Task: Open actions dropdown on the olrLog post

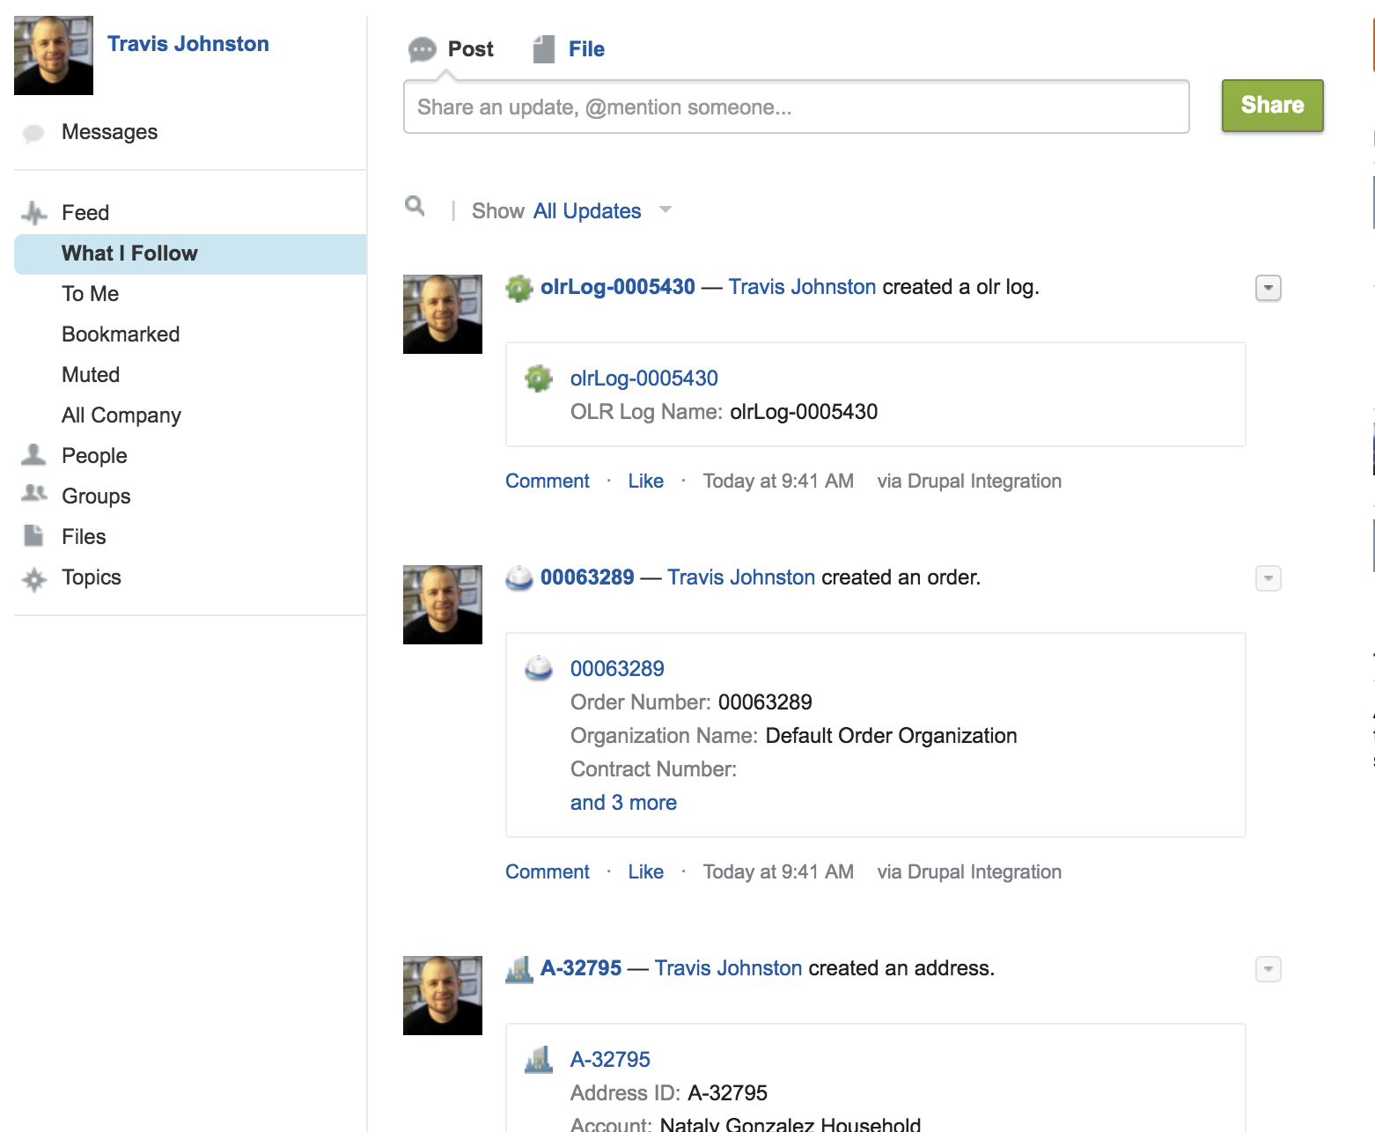Action: click(1267, 287)
